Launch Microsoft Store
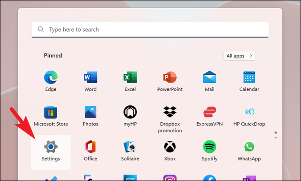The width and height of the screenshot is (301, 181). pyautogui.click(x=51, y=116)
